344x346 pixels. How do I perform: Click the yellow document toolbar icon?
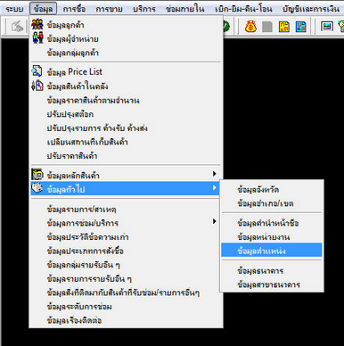point(284,27)
